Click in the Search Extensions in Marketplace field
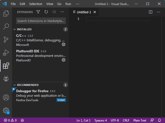Image resolution: width=165 pixels, height=123 pixels. click(x=41, y=21)
